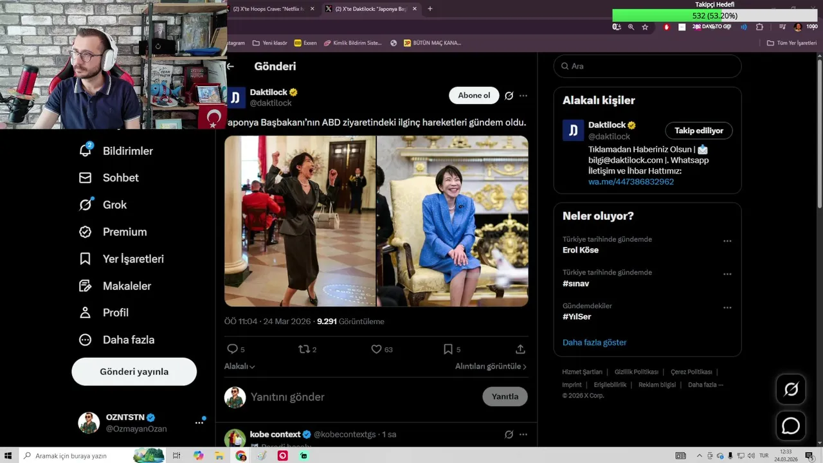This screenshot has height=463, width=823.
Task: Open Exxen bookmark in bookmarks bar
Action: (x=305, y=43)
